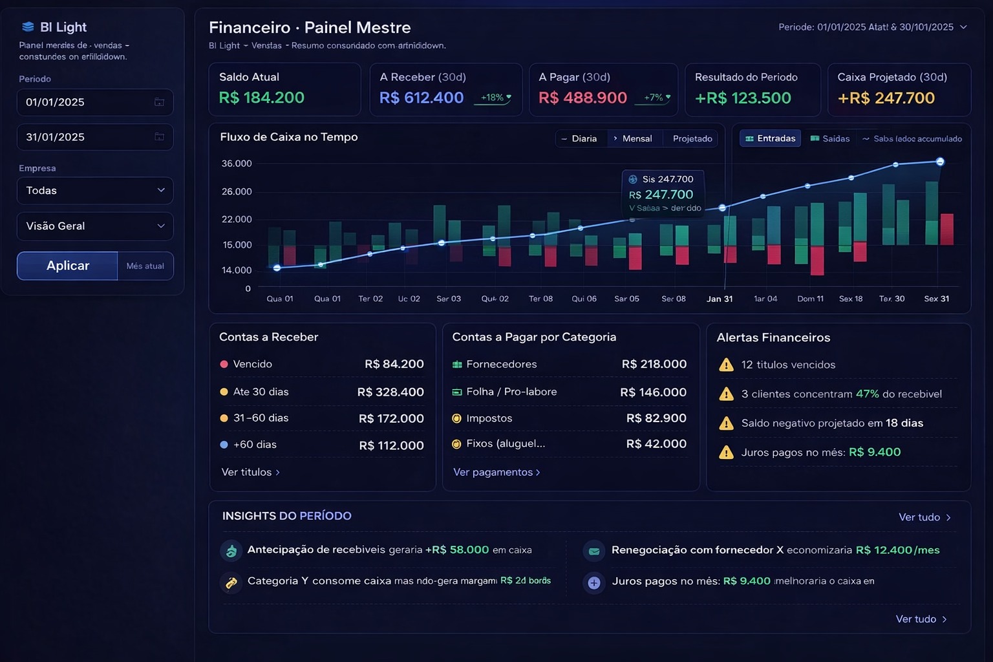Viewport: 993px width, 662px height.
Task: Open Resultado do Periodo card
Action: [x=753, y=89]
